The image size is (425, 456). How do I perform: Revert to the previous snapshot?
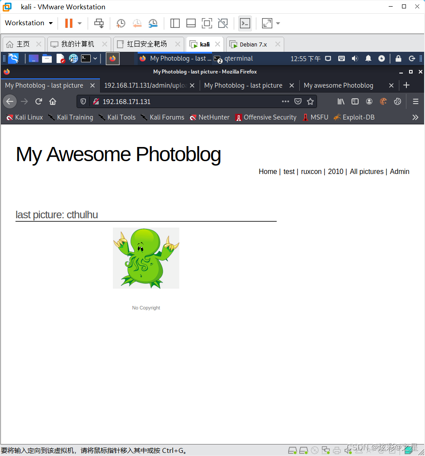click(x=137, y=23)
